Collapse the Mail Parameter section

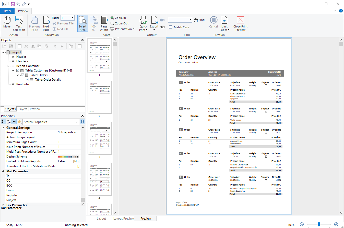click(x=3, y=171)
